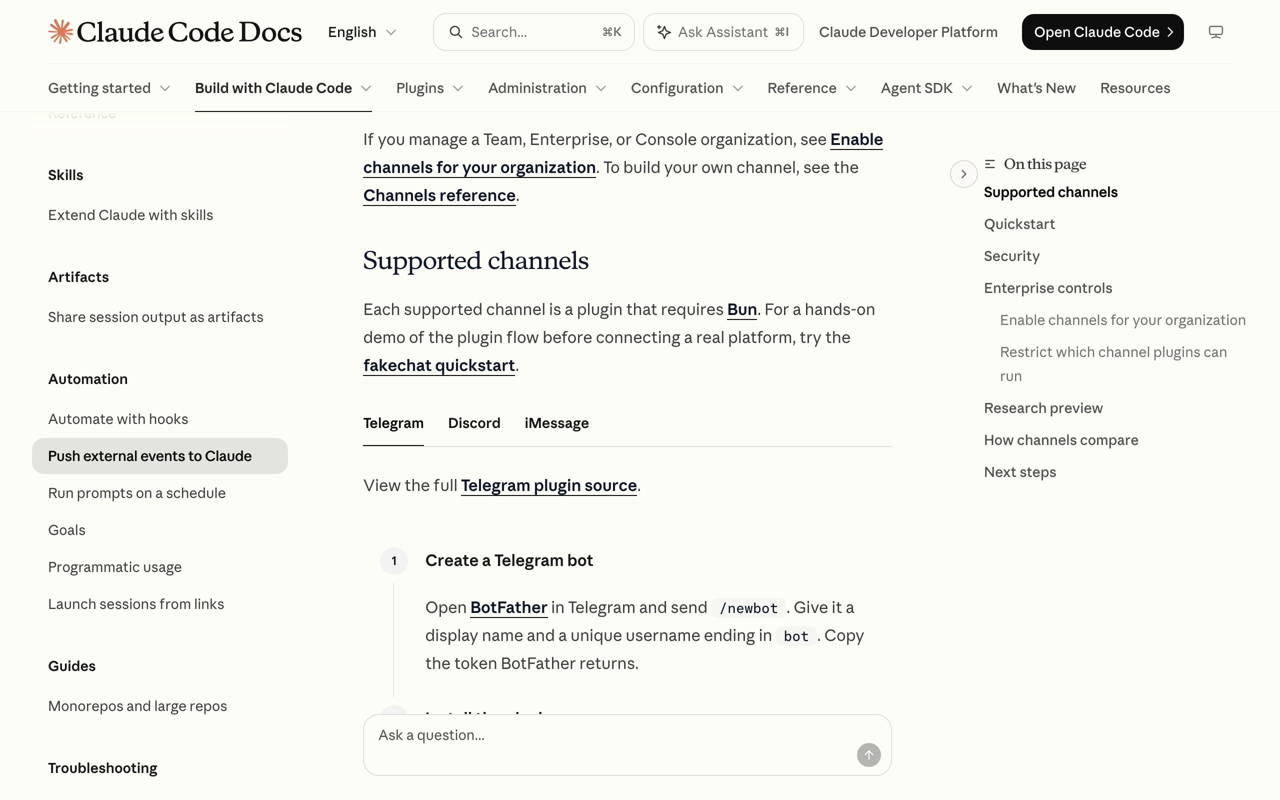1280x800 pixels.
Task: Expand the Agent SDK menu
Action: point(926,88)
